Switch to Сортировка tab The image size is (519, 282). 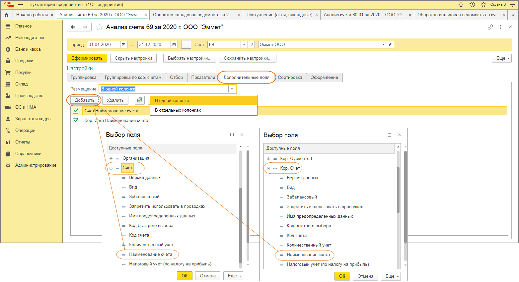point(290,78)
